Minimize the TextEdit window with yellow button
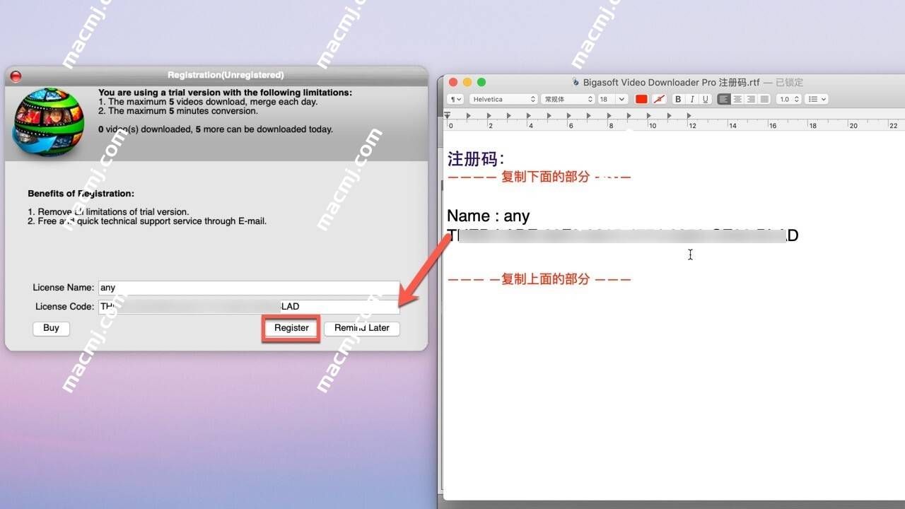Viewport: 905px width, 509px height. click(x=467, y=82)
